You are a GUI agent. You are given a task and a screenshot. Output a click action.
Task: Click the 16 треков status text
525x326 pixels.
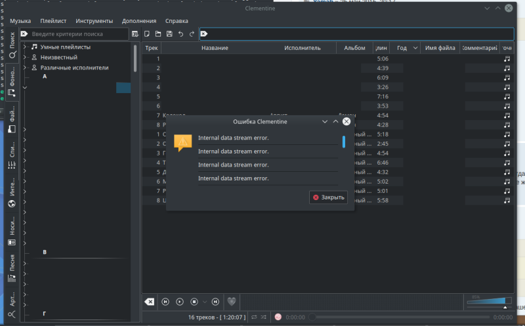coord(217,317)
